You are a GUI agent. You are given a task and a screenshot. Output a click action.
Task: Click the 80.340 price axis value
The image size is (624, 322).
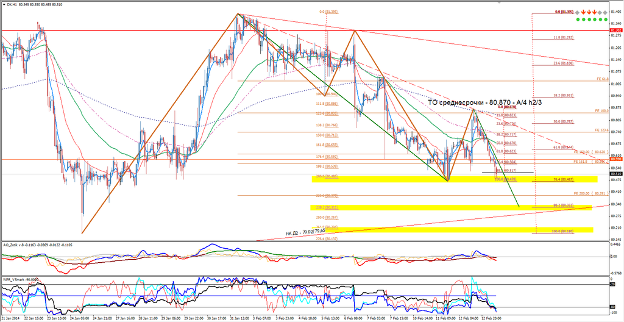click(x=615, y=204)
